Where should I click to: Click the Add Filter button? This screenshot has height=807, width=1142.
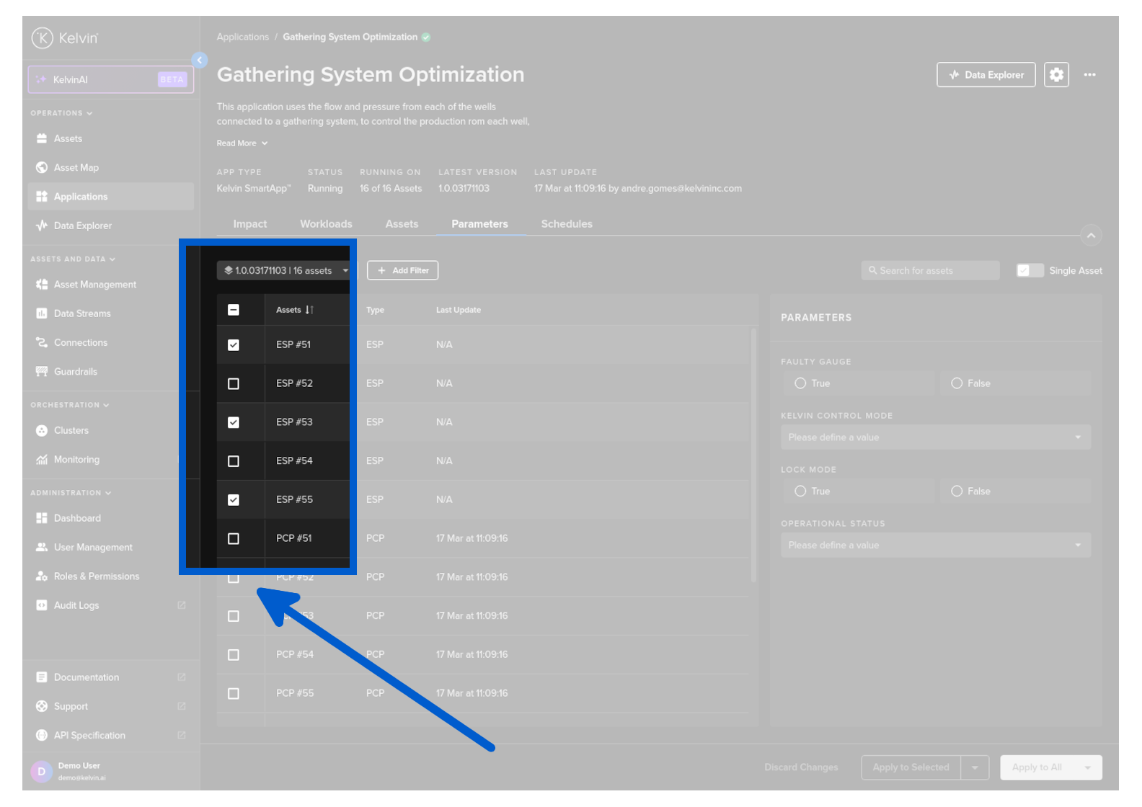click(402, 271)
